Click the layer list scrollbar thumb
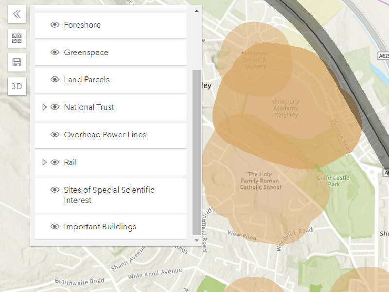Image resolution: width=389 pixels, height=292 pixels. [x=197, y=152]
